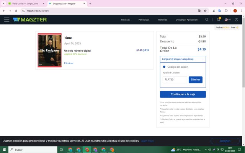Click the Time magazine title
The image size is (245, 153).
tap(68, 38)
